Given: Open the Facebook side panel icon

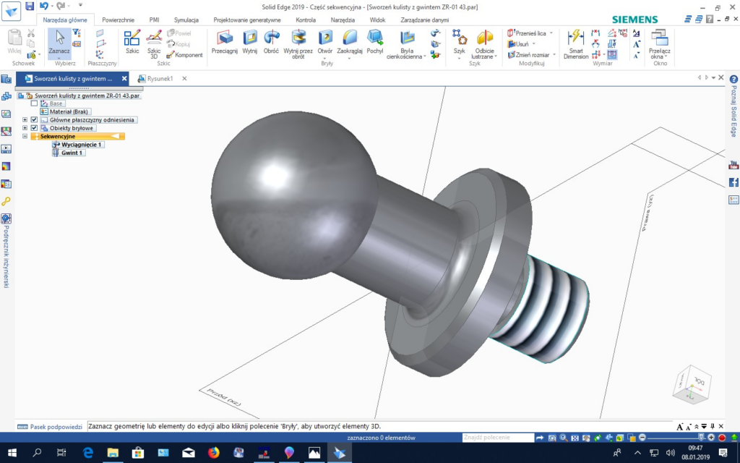Looking at the screenshot, I should (x=733, y=182).
